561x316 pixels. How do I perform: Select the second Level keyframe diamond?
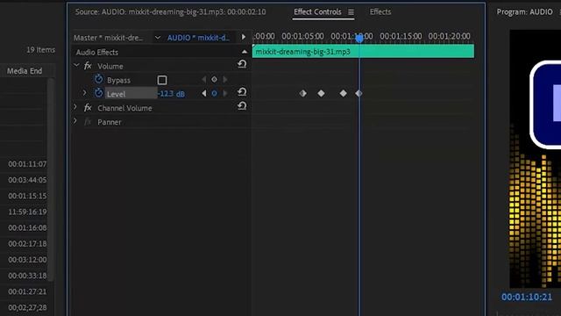pos(322,94)
